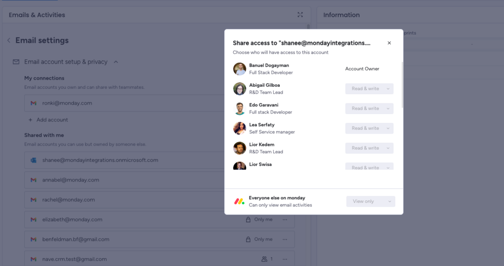This screenshot has width=504, height=266.
Task: Open more options for elizabeth@monday.com
Action: pos(285,220)
